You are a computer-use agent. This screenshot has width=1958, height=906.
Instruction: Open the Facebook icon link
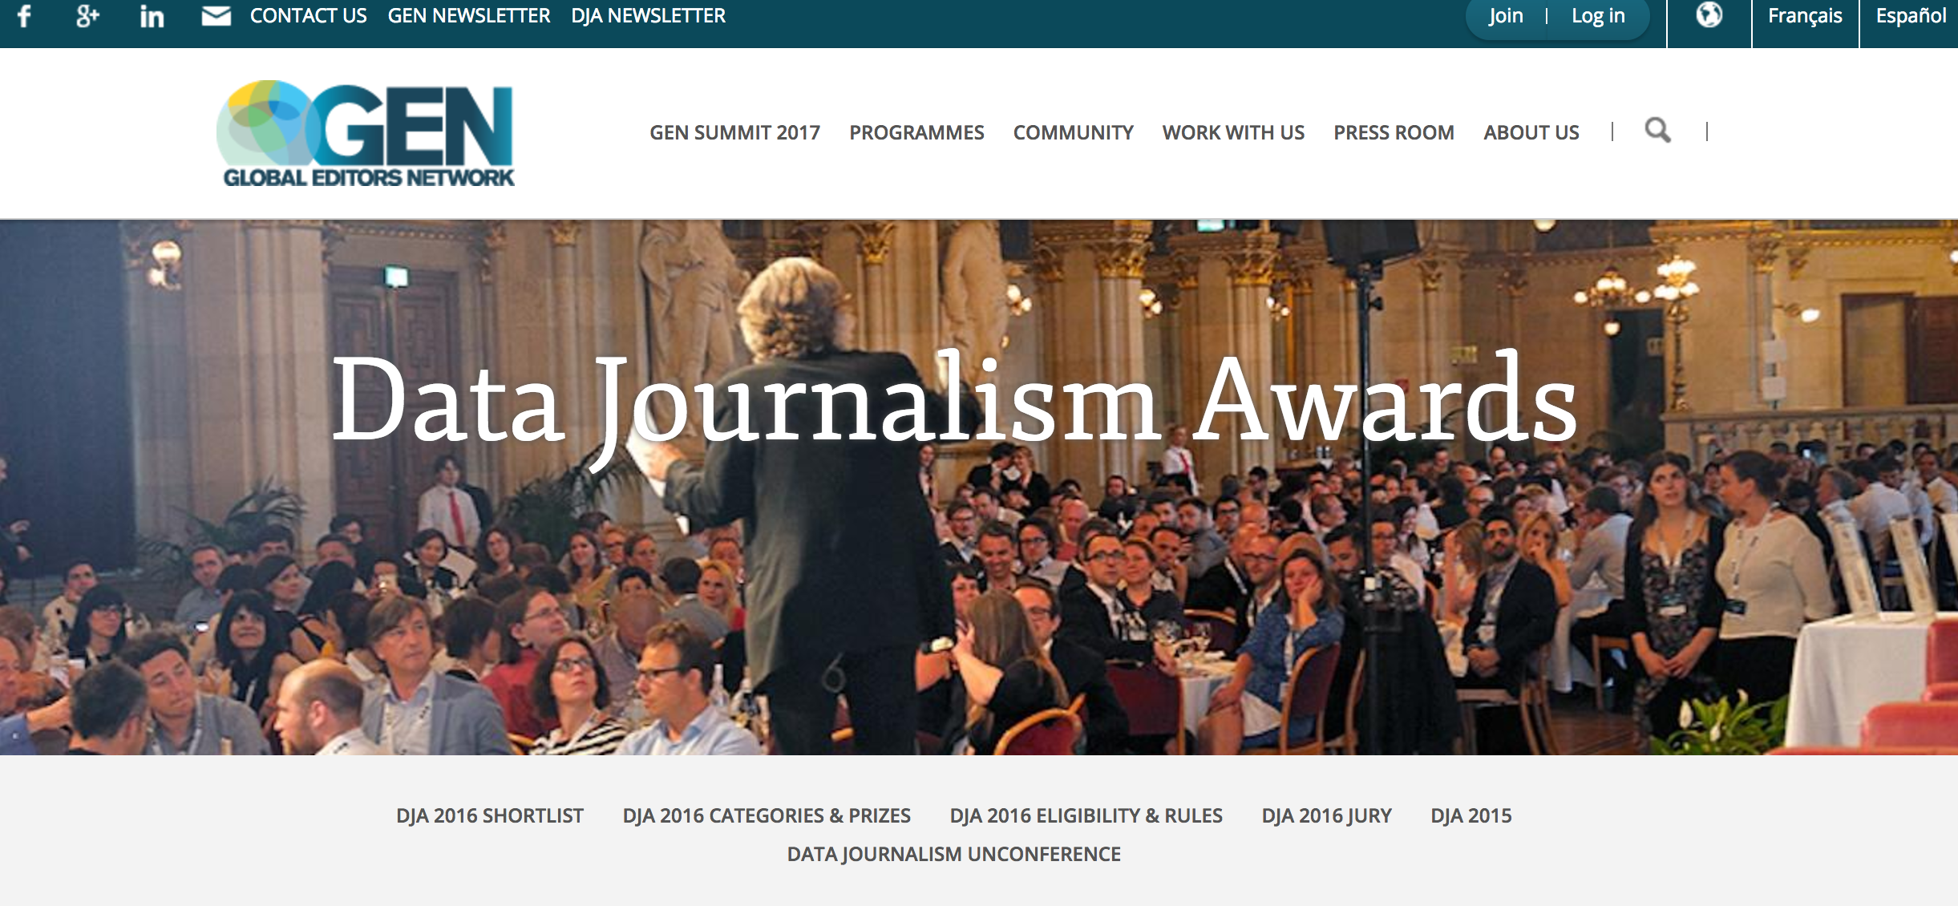pyautogui.click(x=25, y=16)
